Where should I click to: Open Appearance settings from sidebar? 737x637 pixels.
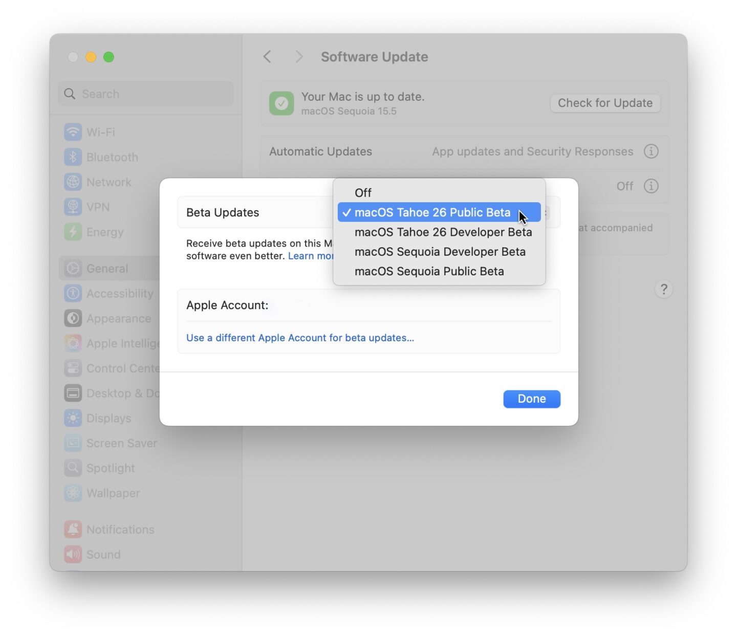pyautogui.click(x=119, y=318)
